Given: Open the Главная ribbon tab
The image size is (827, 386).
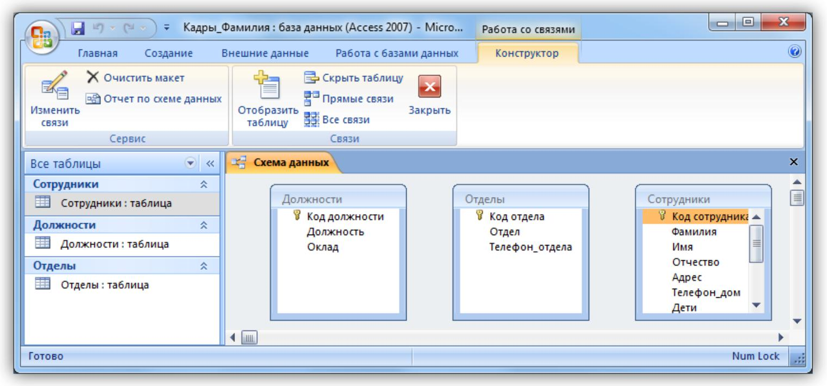Looking at the screenshot, I should click(x=98, y=53).
